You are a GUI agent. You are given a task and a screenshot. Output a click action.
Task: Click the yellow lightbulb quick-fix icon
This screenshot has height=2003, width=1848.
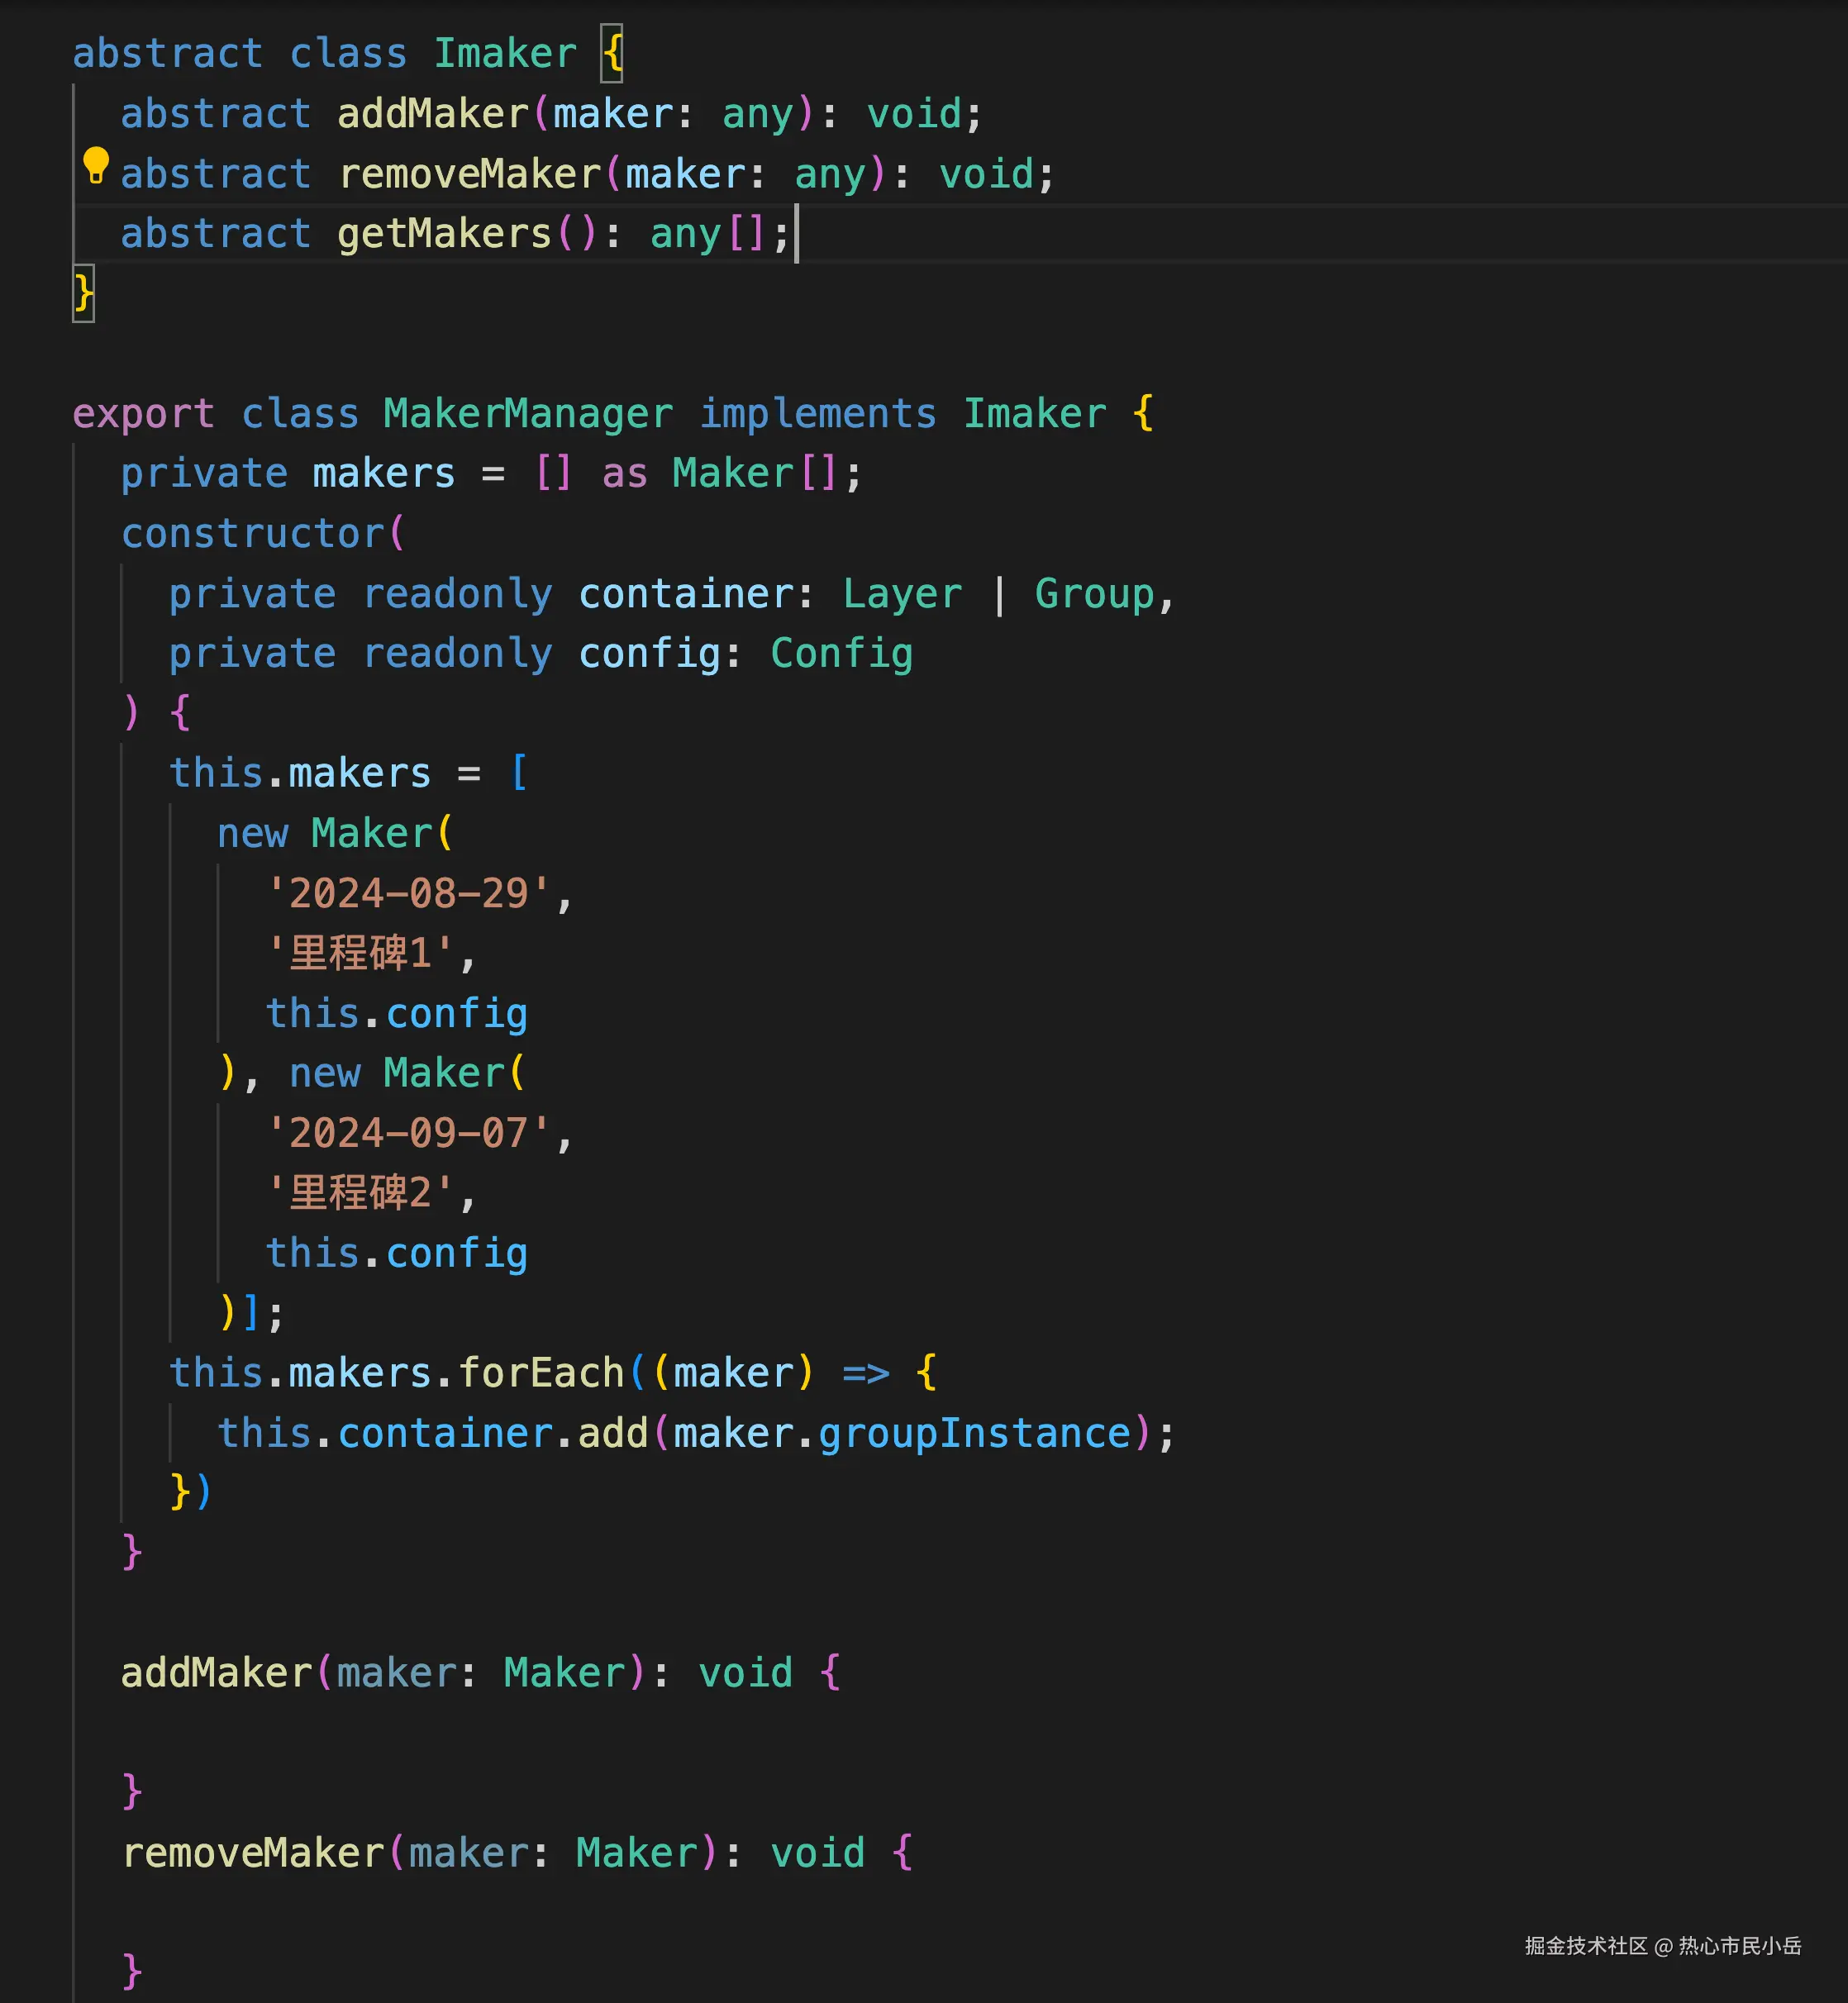[x=96, y=164]
